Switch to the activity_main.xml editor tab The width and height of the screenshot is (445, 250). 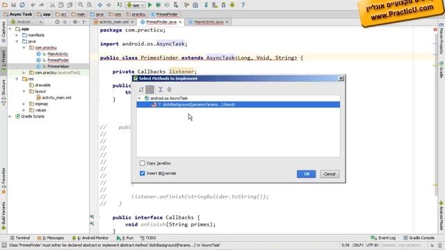[113, 22]
